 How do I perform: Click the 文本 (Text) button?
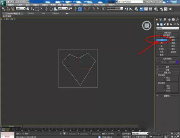162,52
